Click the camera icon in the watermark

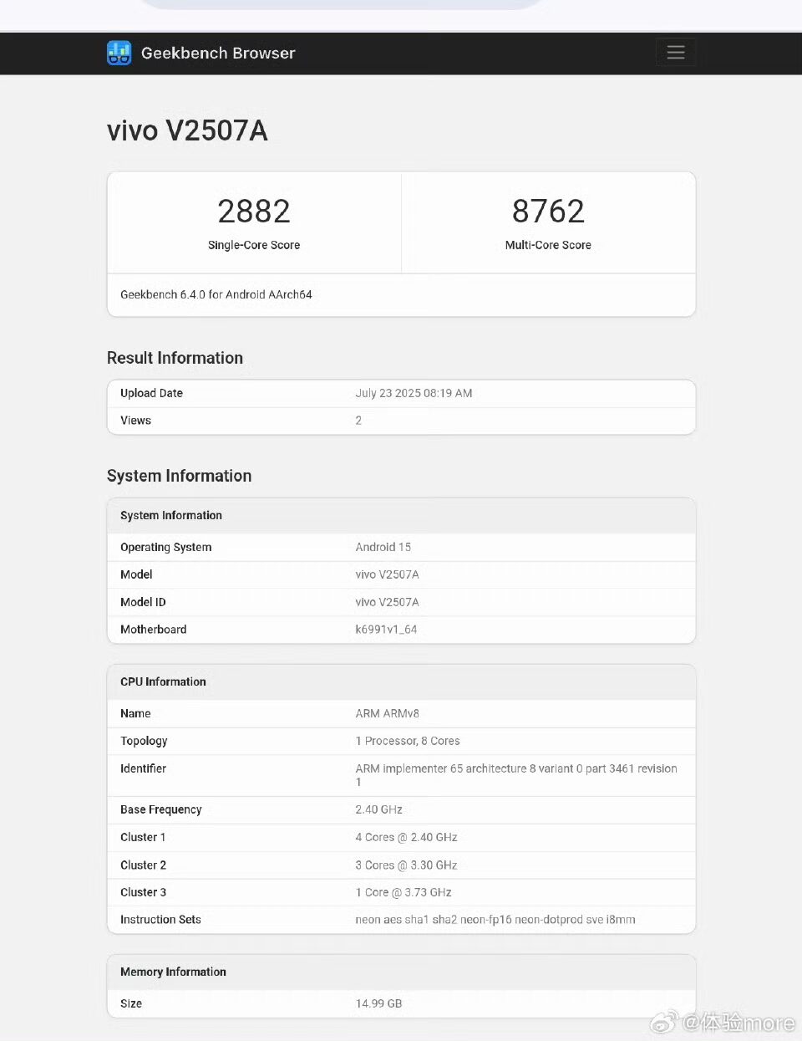click(x=664, y=1022)
